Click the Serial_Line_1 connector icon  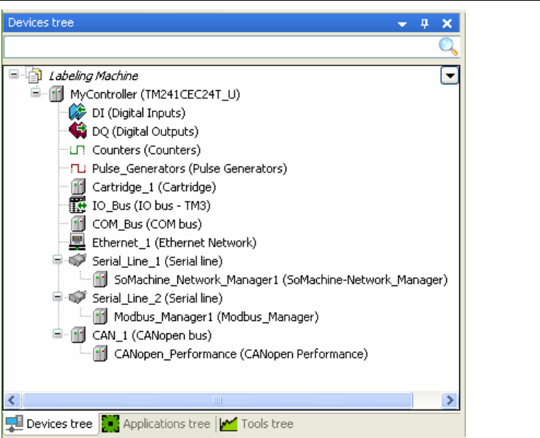pos(77,261)
